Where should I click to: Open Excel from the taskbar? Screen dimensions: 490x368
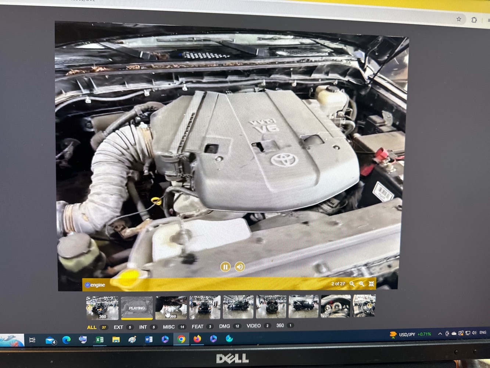(x=99, y=340)
